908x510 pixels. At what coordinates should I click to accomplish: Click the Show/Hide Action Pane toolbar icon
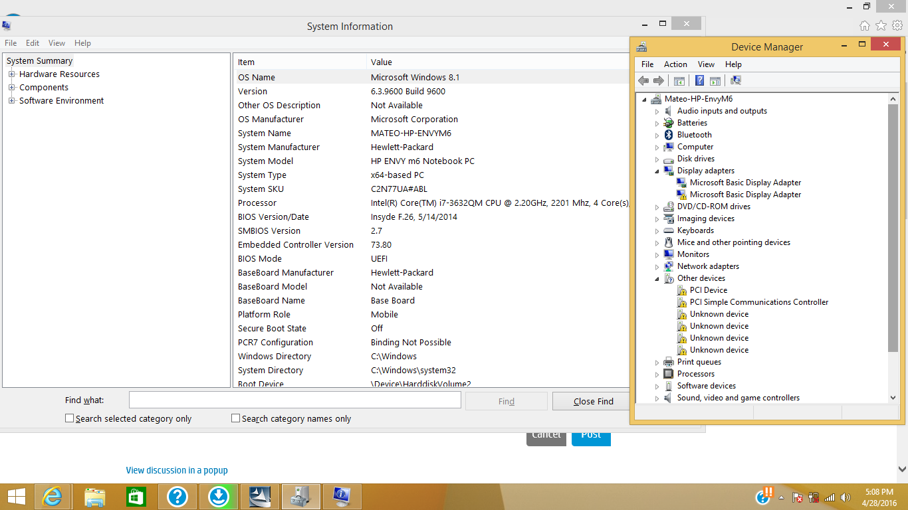click(x=715, y=80)
